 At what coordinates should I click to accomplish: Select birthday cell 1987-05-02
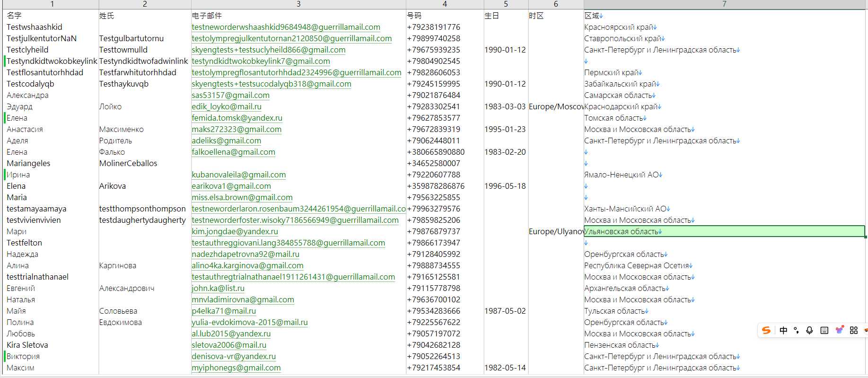tap(505, 311)
